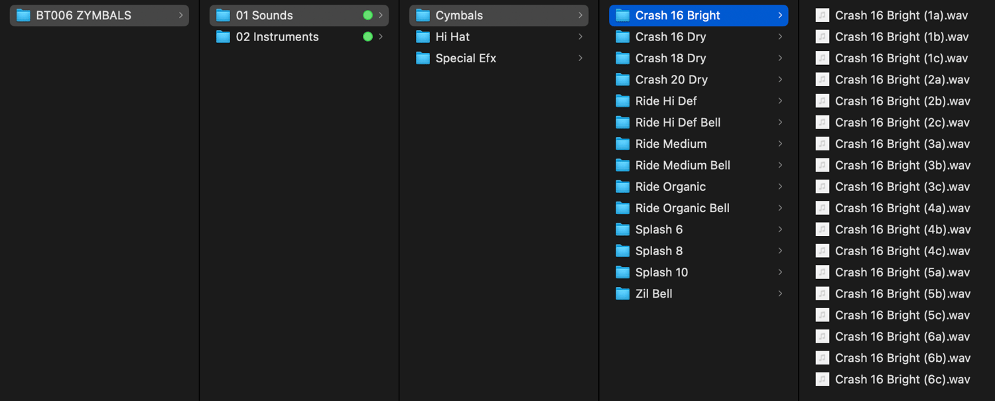995x401 pixels.
Task: Expand the Splash 10 folder chevron
Action: pyautogui.click(x=780, y=272)
